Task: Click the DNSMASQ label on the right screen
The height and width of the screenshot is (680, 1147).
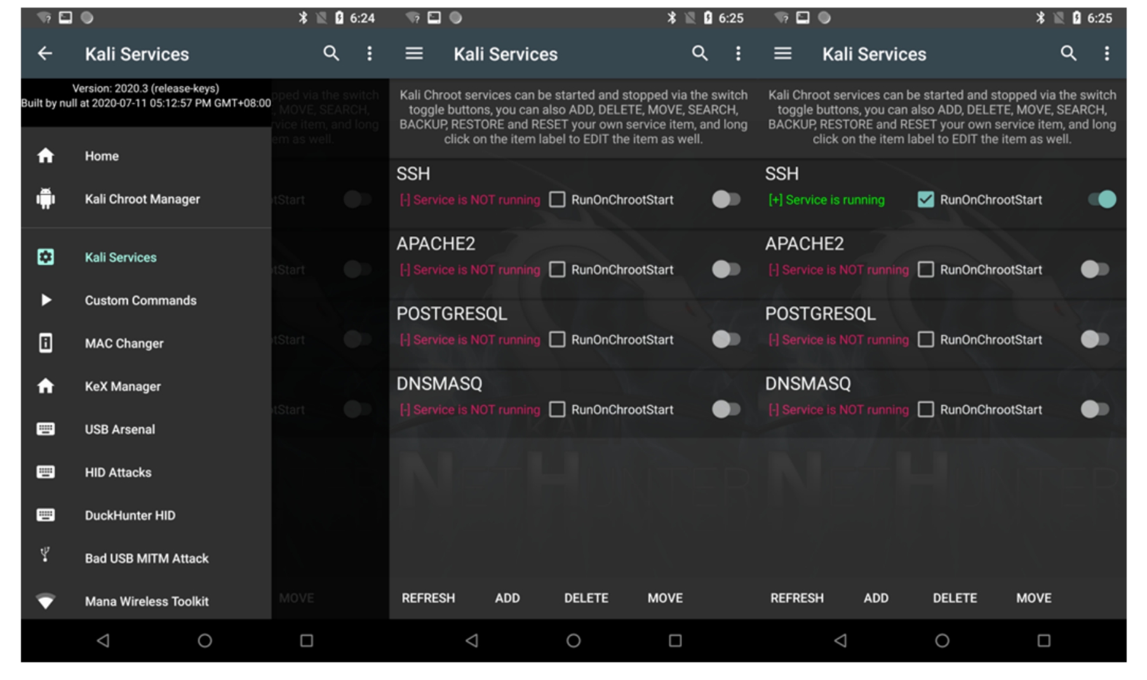Action: pyautogui.click(x=807, y=383)
